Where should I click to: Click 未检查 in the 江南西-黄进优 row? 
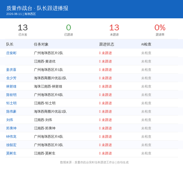[146, 61]
